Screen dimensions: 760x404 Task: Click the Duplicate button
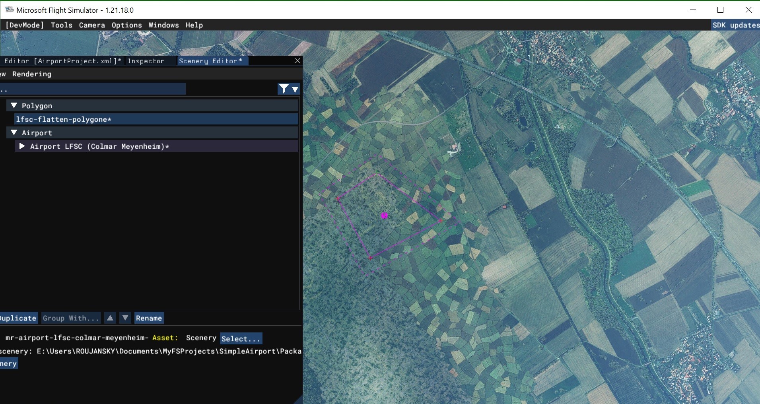(19, 318)
